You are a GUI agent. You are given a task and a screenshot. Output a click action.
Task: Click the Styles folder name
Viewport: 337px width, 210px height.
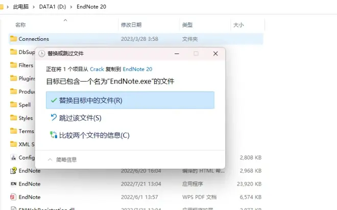pyautogui.click(x=26, y=118)
